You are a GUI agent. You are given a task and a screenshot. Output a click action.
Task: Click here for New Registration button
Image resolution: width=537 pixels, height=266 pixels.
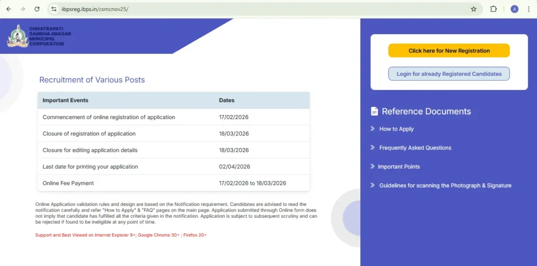coord(449,51)
